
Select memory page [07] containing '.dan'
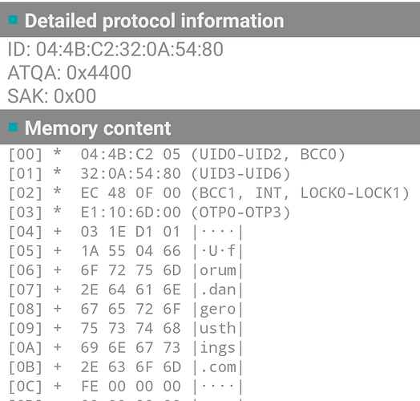coord(126,290)
